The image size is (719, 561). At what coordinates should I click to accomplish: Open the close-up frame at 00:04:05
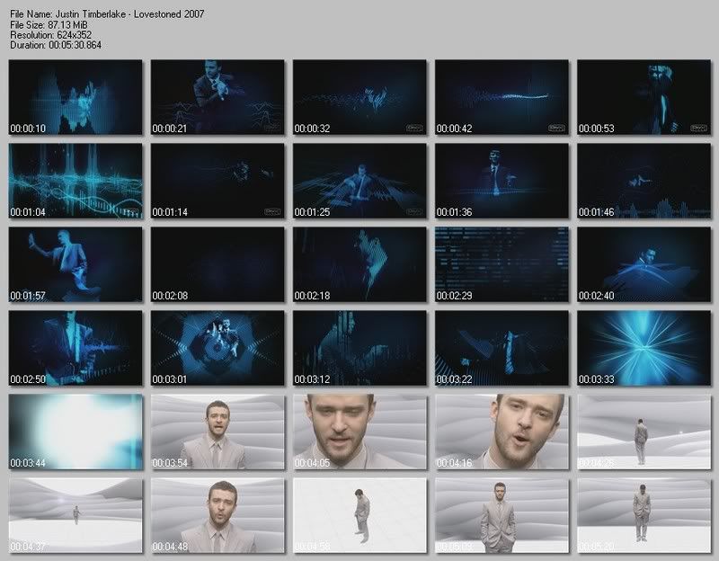pyautogui.click(x=359, y=432)
